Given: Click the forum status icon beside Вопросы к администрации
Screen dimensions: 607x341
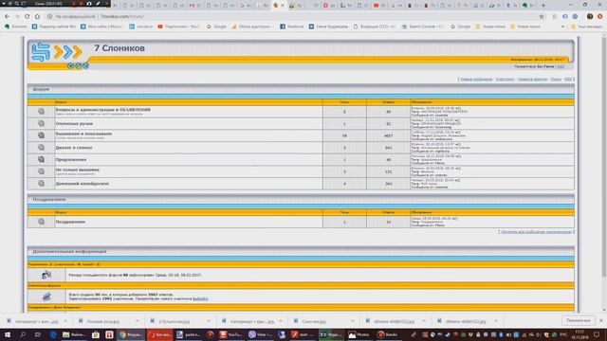Looking at the screenshot, I should pos(41,112).
